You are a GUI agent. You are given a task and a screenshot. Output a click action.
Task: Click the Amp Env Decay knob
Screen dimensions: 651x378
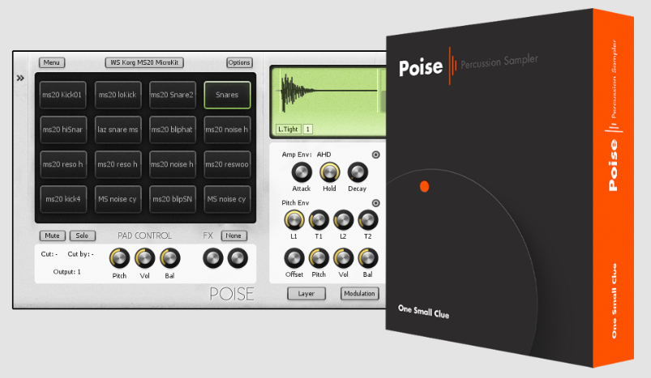pyautogui.click(x=358, y=172)
